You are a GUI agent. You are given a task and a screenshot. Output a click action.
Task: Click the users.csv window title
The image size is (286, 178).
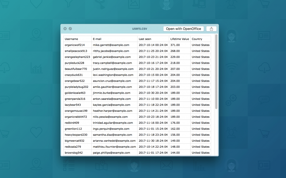pyautogui.click(x=140, y=29)
